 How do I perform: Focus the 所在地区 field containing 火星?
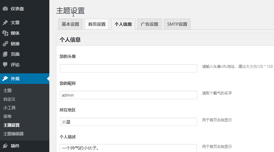click(x=128, y=122)
